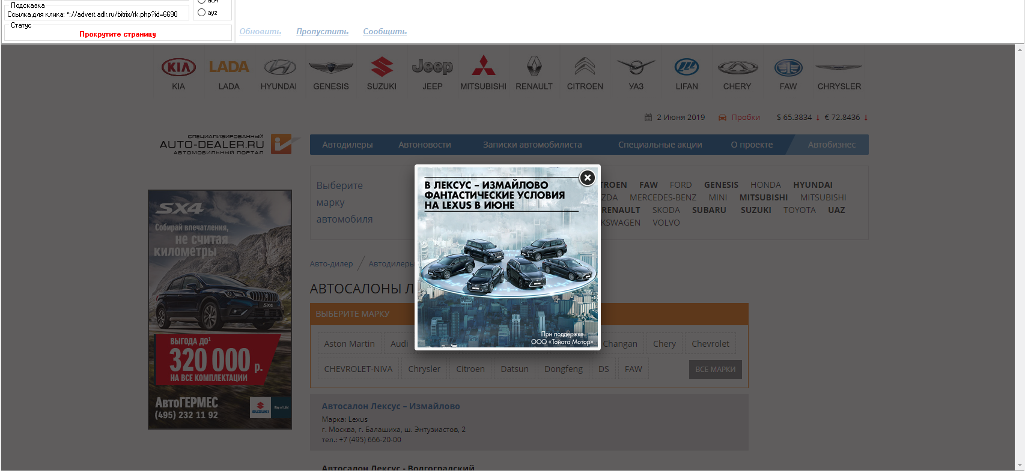Open the Автодилеры menu tab

click(347, 145)
